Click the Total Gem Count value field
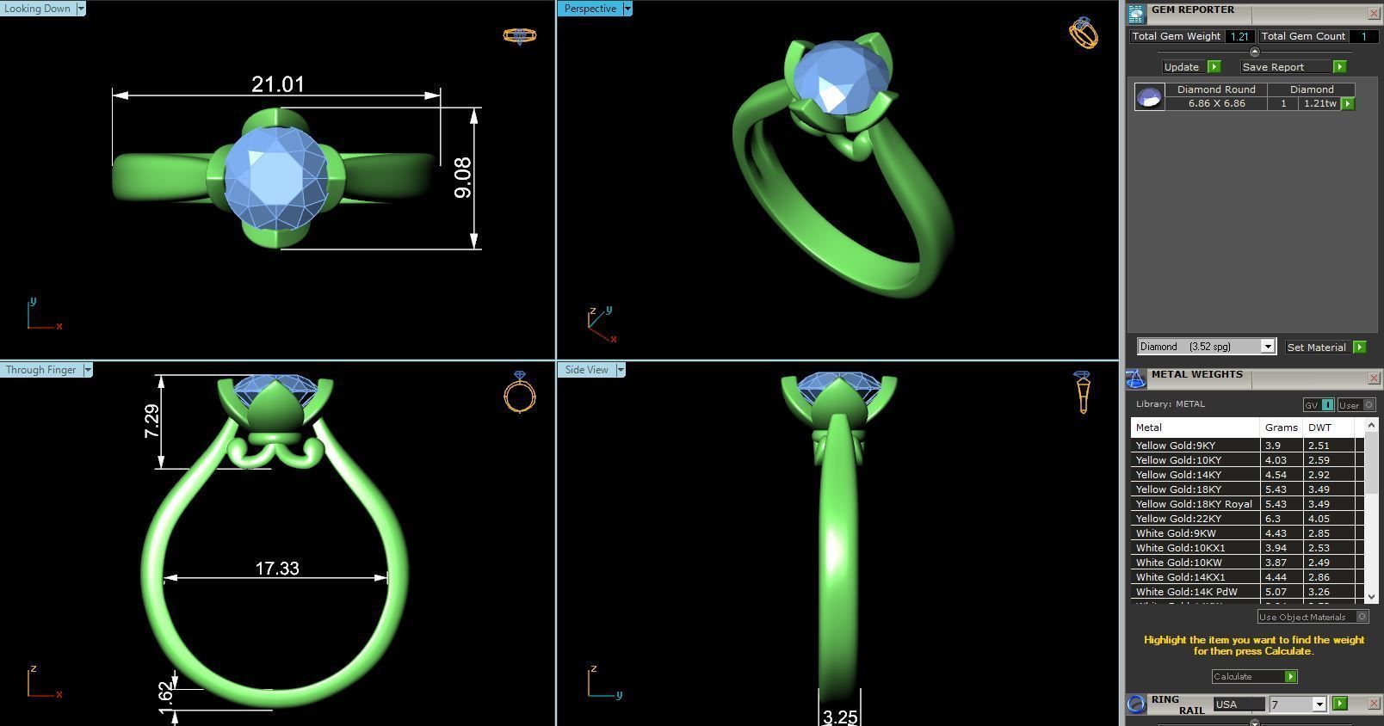This screenshot has width=1384, height=726. 1363,36
